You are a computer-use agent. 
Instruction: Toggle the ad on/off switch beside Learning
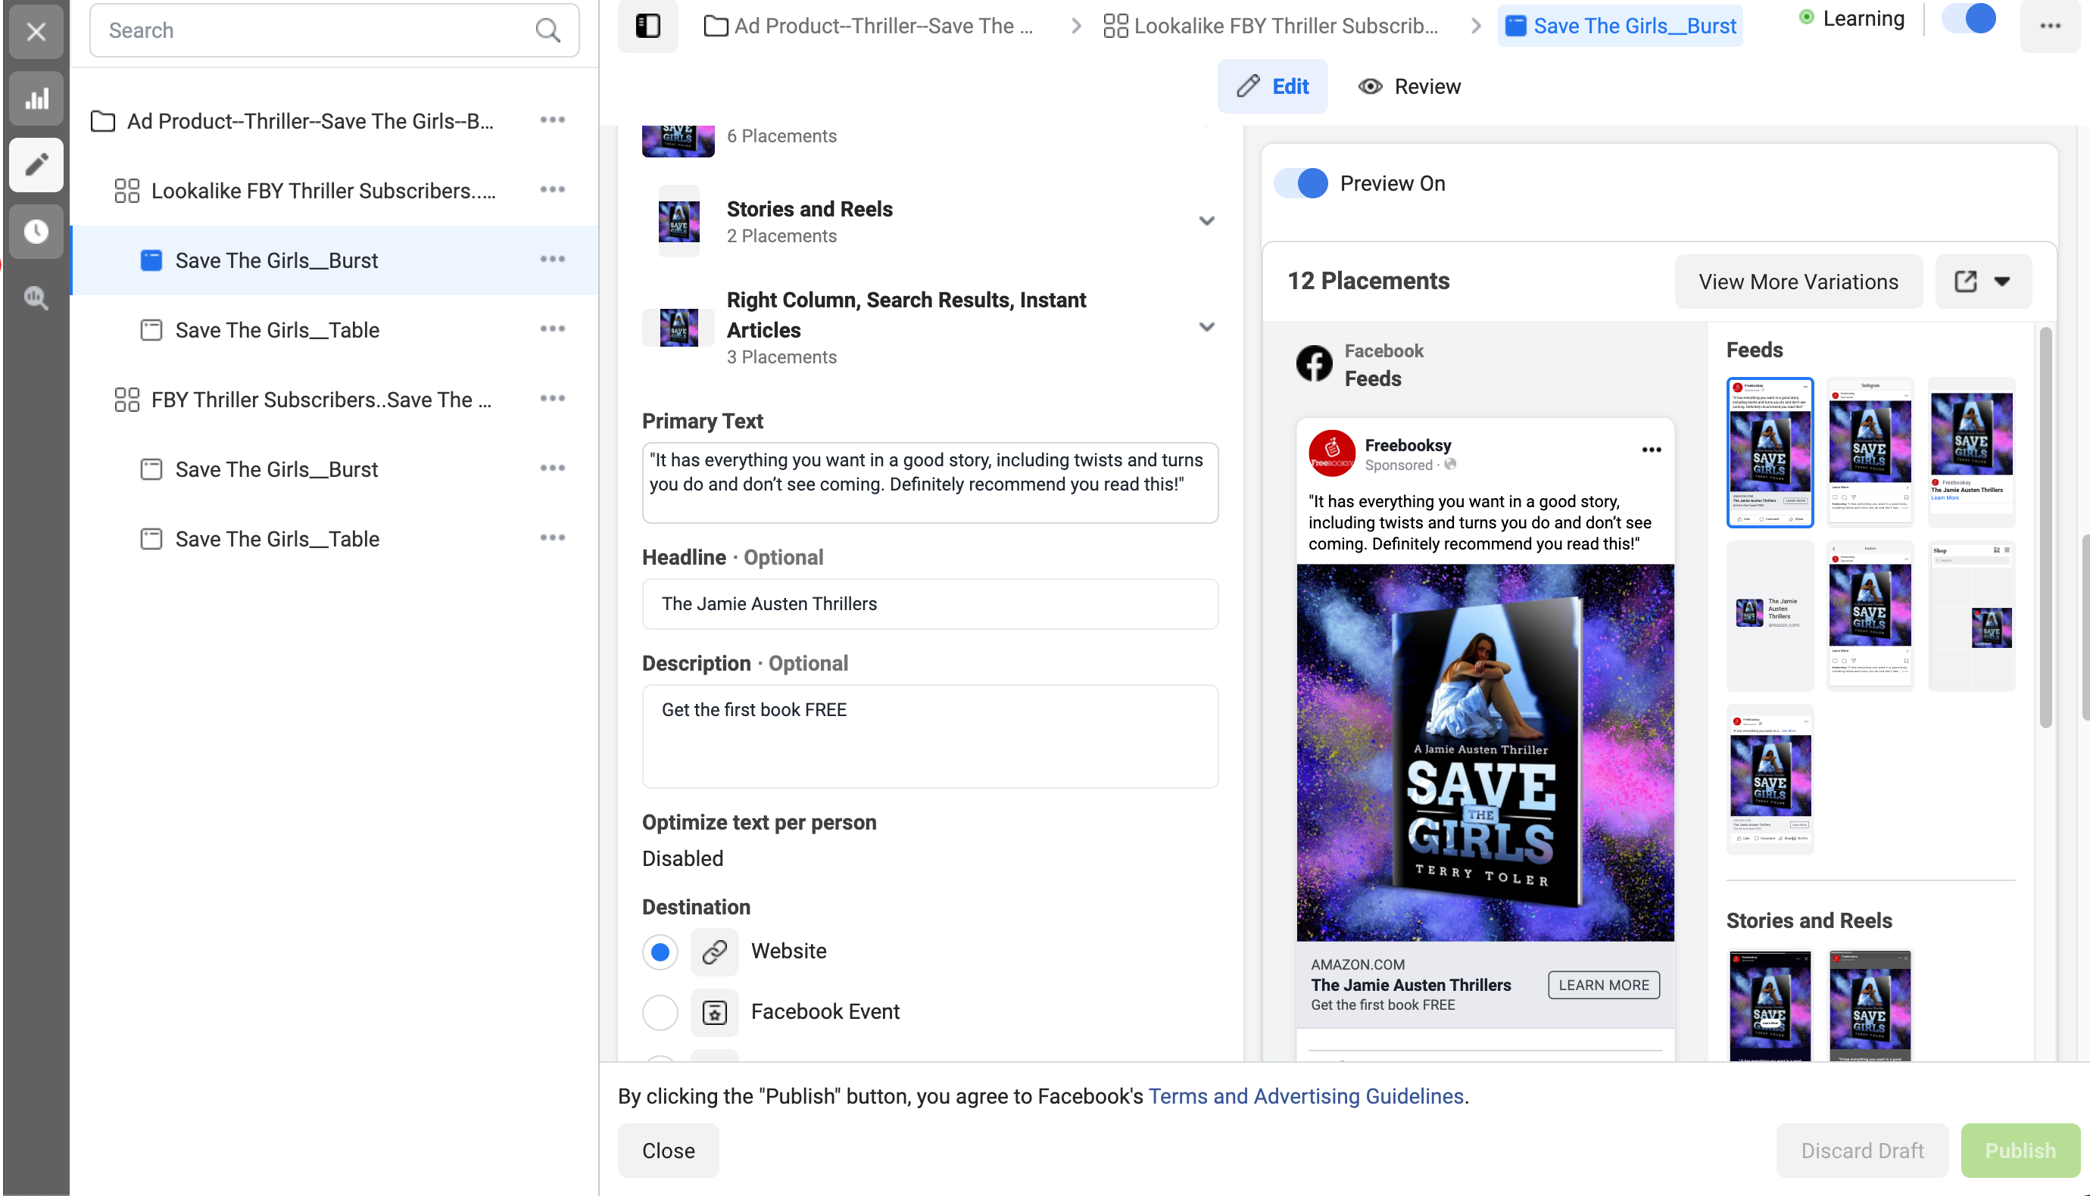[1970, 18]
